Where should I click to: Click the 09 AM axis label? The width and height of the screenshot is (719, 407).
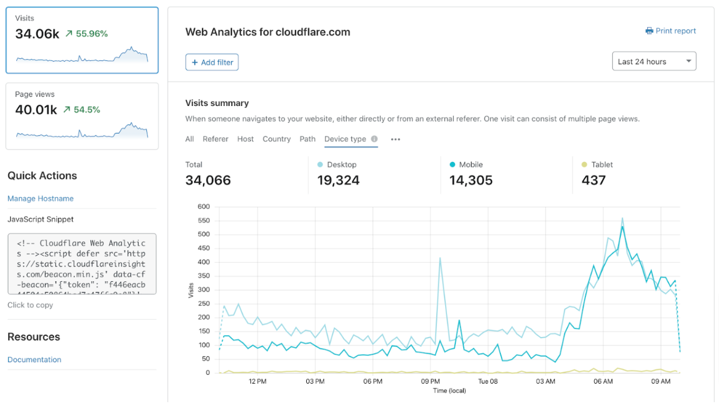661,381
